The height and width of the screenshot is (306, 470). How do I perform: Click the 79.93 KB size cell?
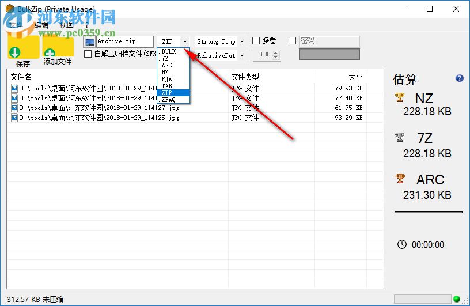coord(348,88)
